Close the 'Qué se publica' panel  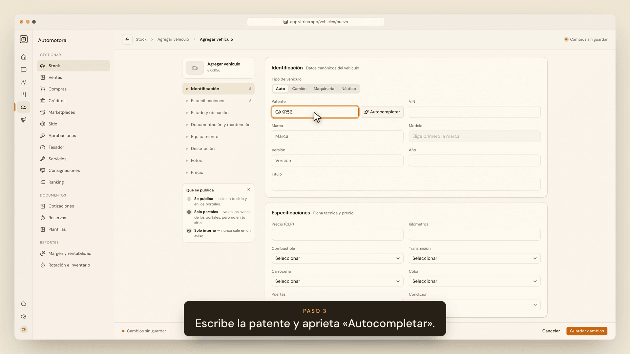pos(249,189)
